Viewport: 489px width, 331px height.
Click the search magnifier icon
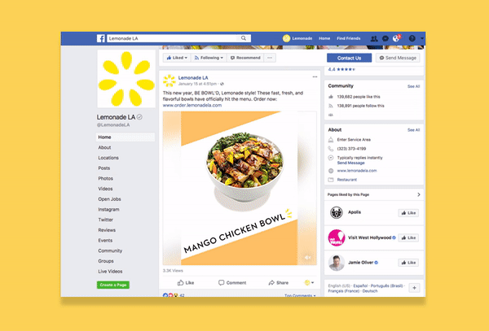[x=244, y=38]
